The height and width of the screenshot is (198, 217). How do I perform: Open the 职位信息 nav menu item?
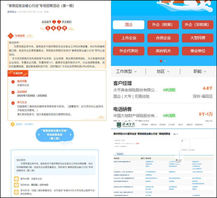(163, 124)
